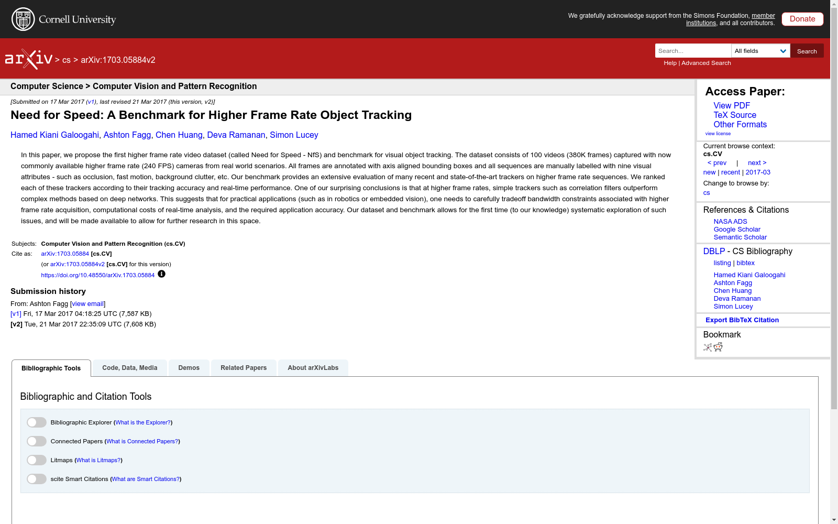The width and height of the screenshot is (838, 524).
Task: Open new listings link
Action: coord(709,172)
